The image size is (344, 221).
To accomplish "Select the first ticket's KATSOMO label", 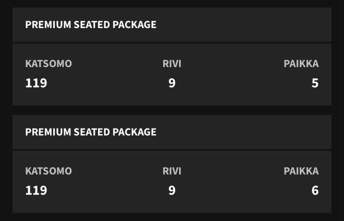I will (48, 63).
